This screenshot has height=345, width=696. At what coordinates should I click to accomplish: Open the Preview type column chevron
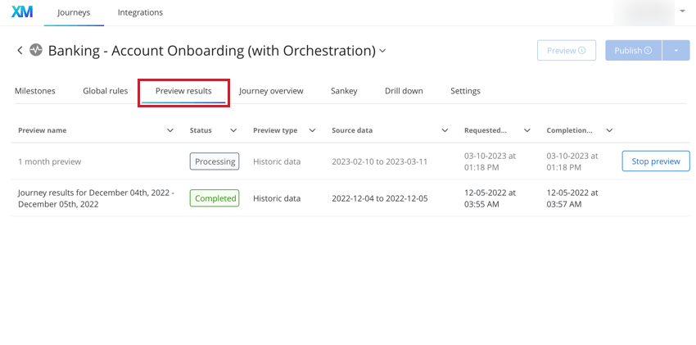click(312, 130)
